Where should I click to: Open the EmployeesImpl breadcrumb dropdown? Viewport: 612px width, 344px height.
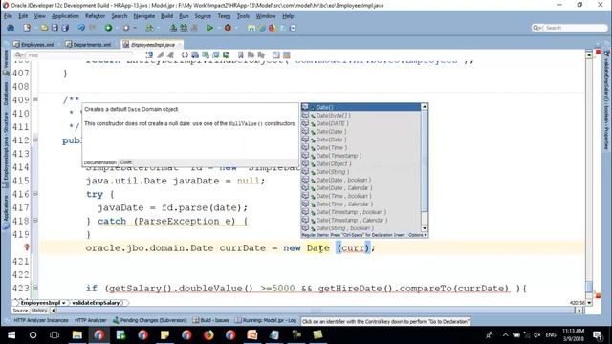[x=64, y=303]
